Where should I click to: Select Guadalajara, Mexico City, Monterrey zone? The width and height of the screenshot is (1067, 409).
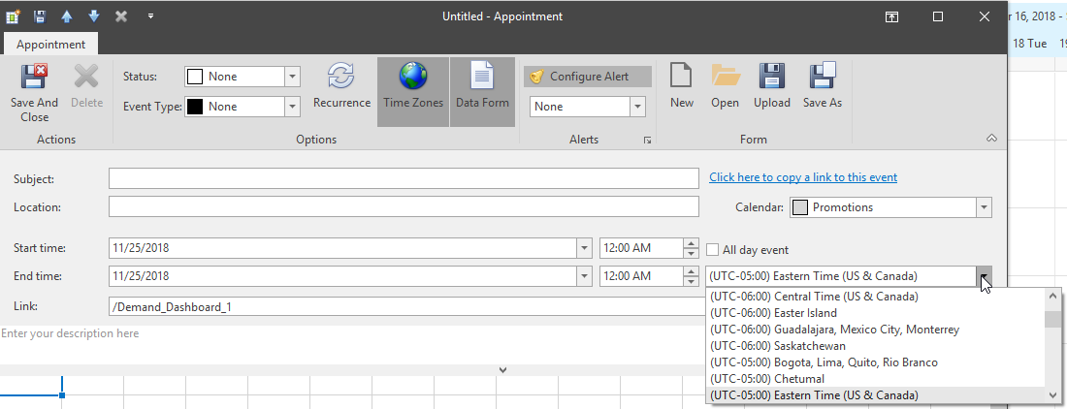(x=875, y=330)
